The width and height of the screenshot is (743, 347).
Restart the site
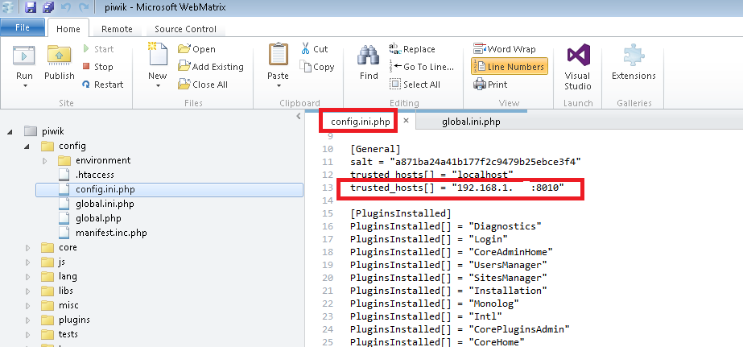coord(103,85)
